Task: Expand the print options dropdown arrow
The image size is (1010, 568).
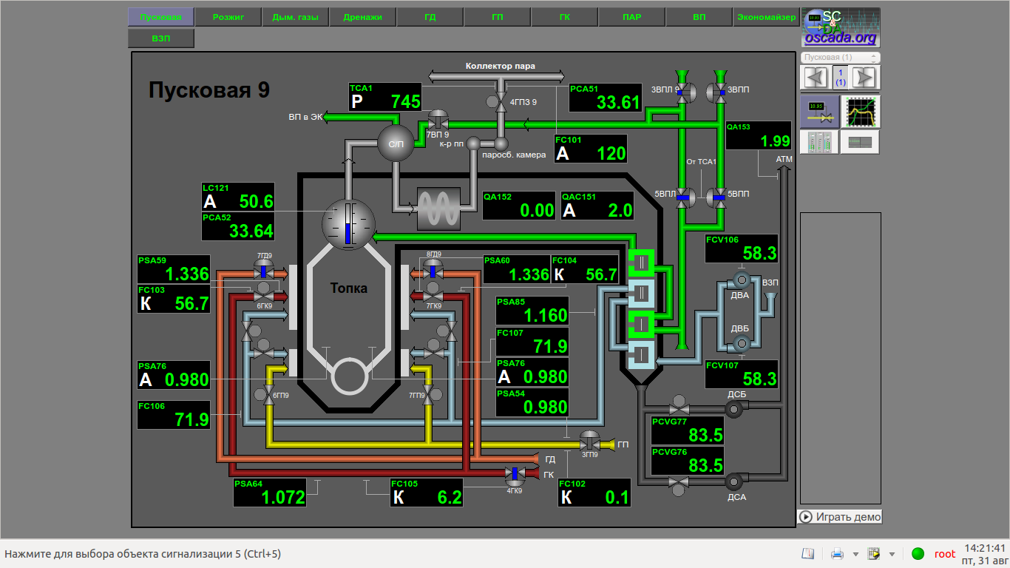Action: pos(855,554)
